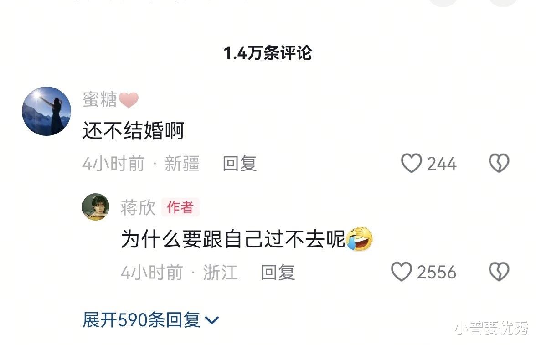Dislike 蒋欣's reply with broken heart icon

[x=499, y=272]
